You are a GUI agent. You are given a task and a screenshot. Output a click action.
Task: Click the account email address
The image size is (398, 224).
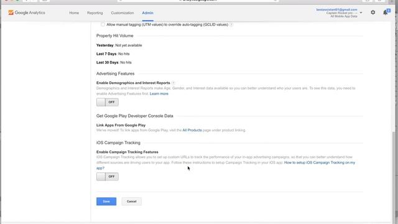(336, 10)
